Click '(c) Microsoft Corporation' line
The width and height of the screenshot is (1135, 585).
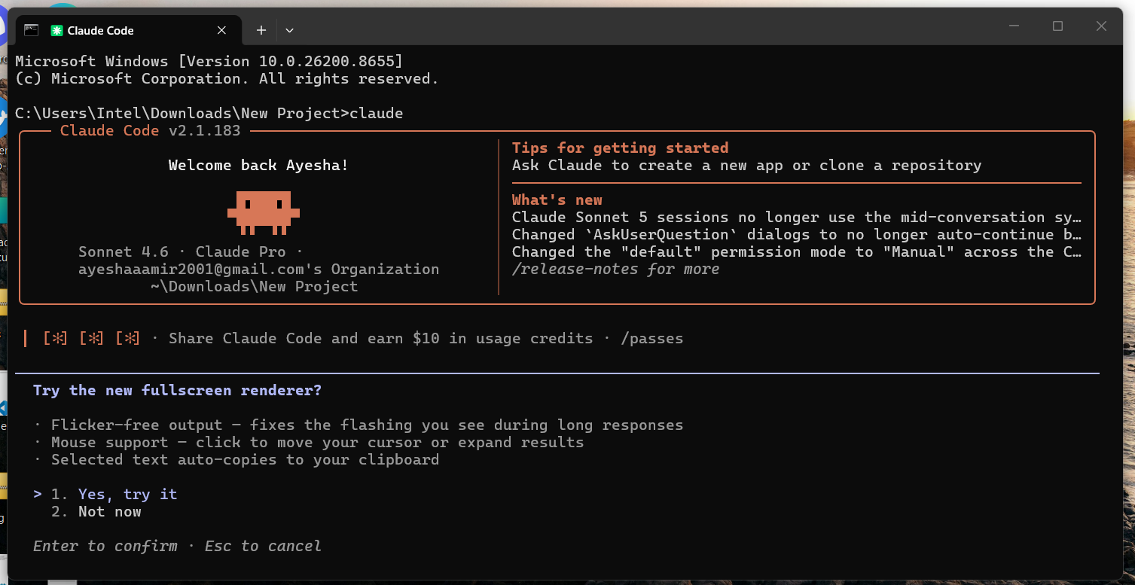pos(227,78)
